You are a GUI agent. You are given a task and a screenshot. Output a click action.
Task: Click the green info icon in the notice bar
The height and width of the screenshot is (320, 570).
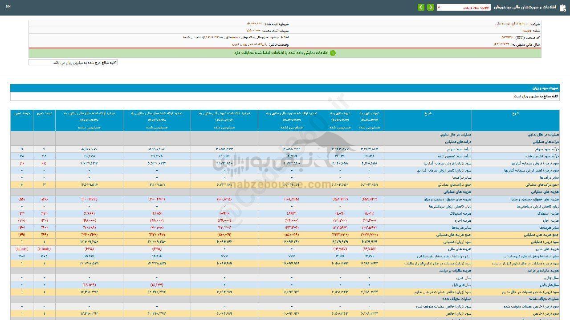332,53
